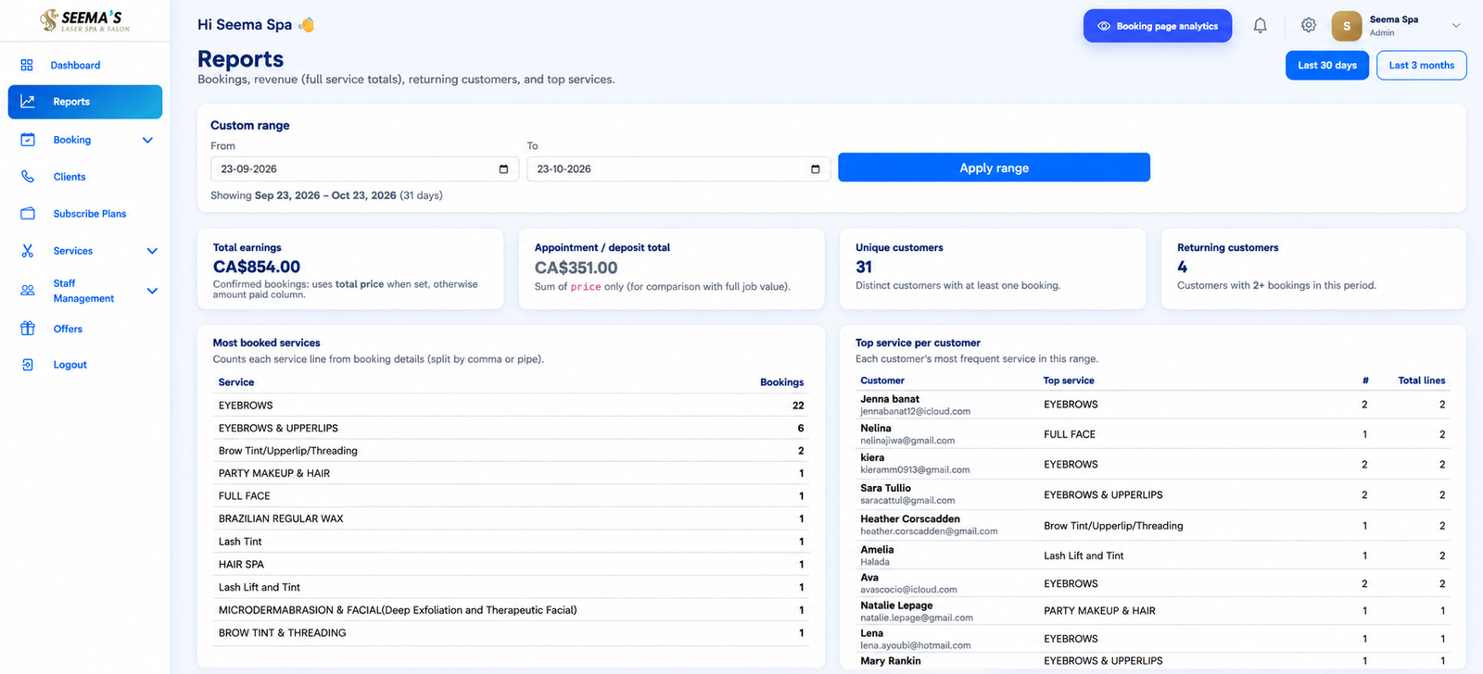This screenshot has height=674, width=1483.
Task: Click the Staff Management people icon
Action: pyautogui.click(x=28, y=291)
